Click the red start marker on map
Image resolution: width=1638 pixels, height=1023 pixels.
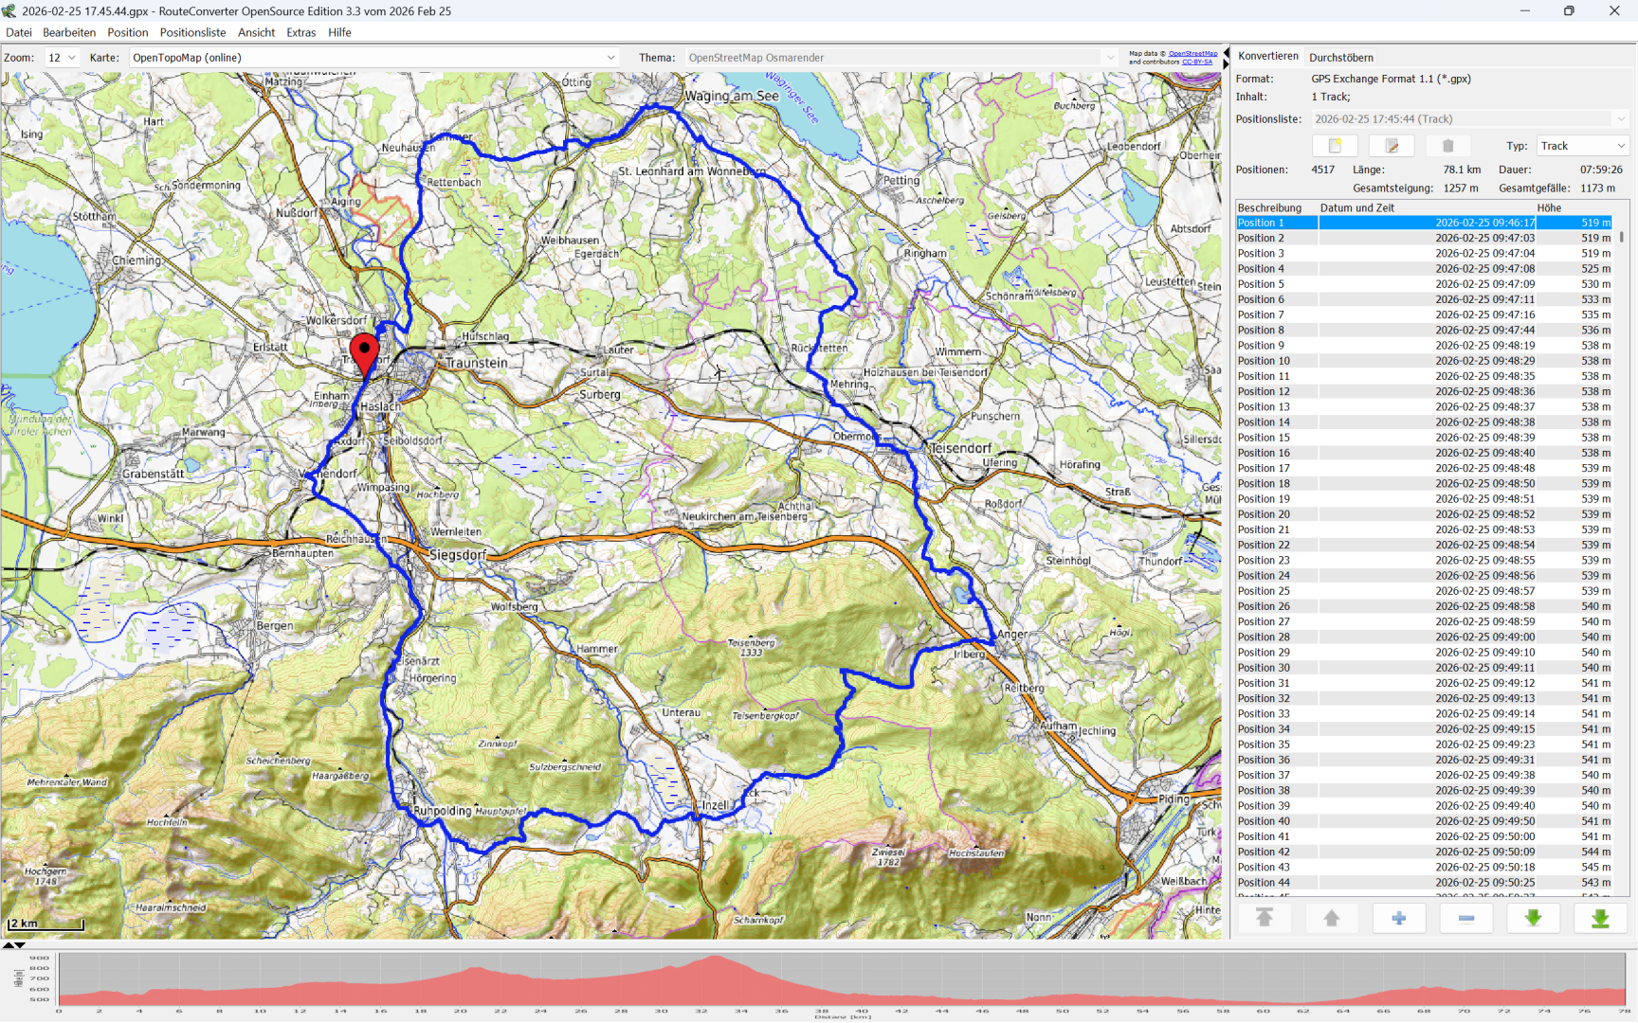[x=365, y=354]
